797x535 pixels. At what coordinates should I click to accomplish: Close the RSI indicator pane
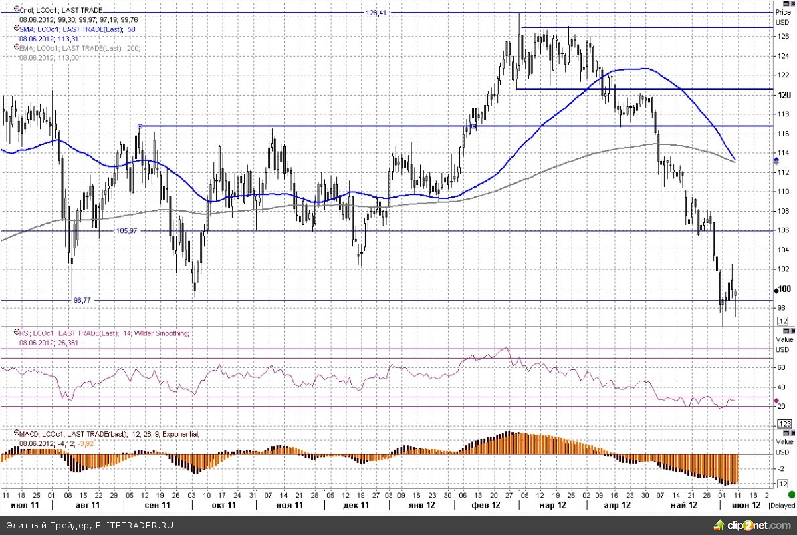pyautogui.click(x=792, y=330)
